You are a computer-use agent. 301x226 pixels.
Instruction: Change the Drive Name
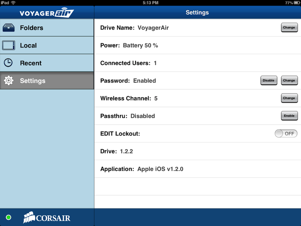pos(289,28)
